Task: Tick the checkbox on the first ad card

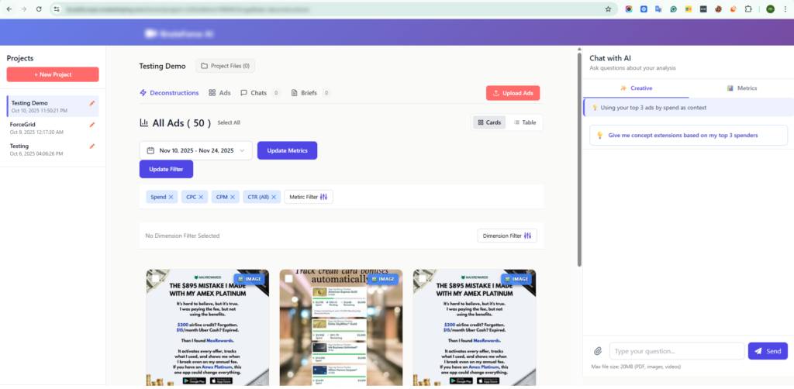Action: pos(155,278)
